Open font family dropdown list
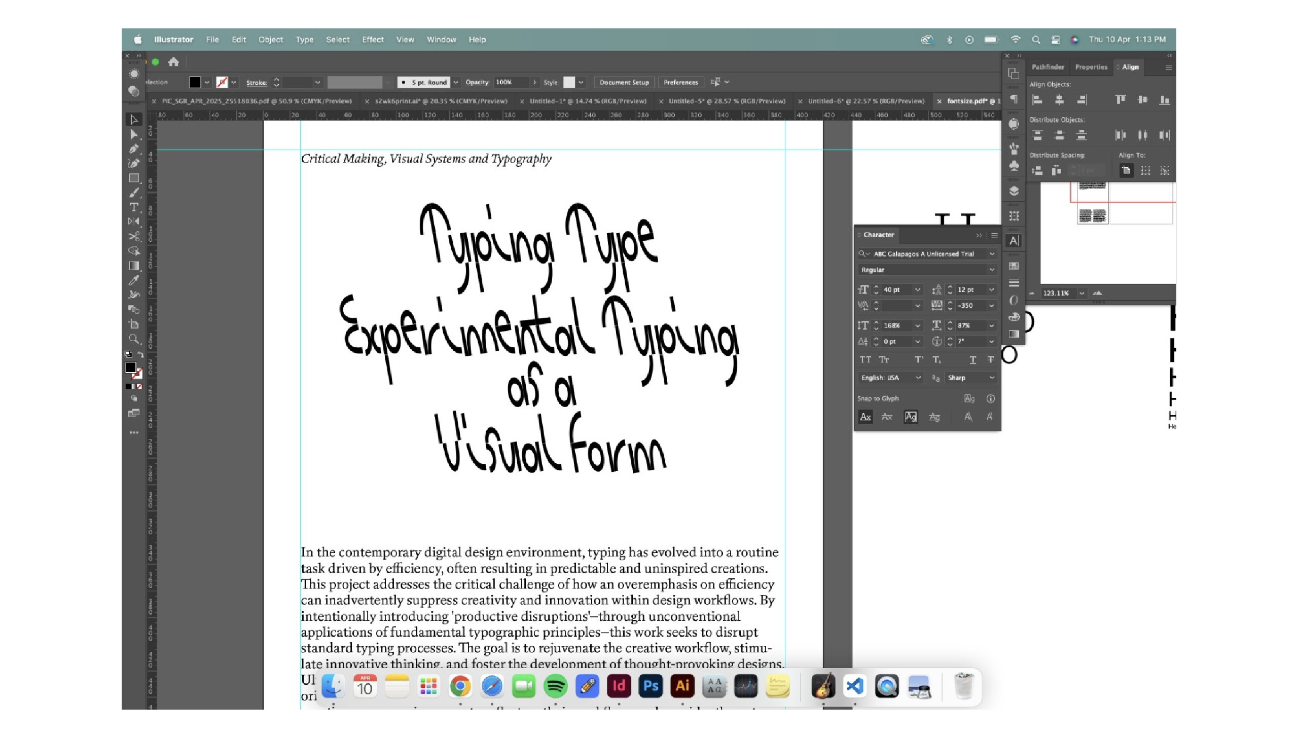Viewport: 1298px width, 738px height. point(992,254)
